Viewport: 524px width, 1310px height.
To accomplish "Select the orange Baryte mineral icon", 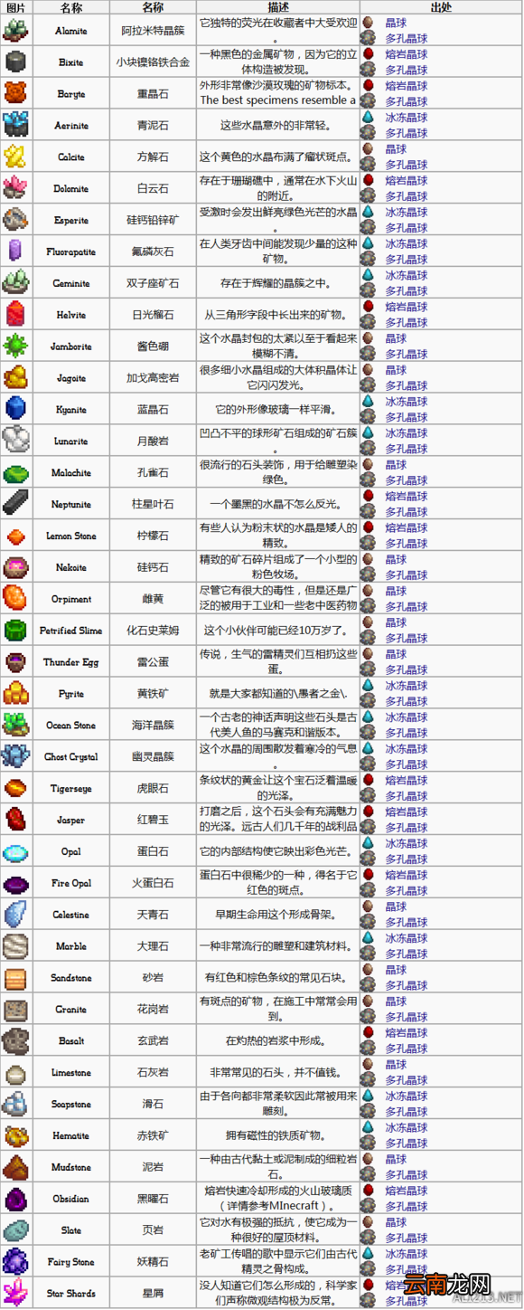I will (x=15, y=94).
